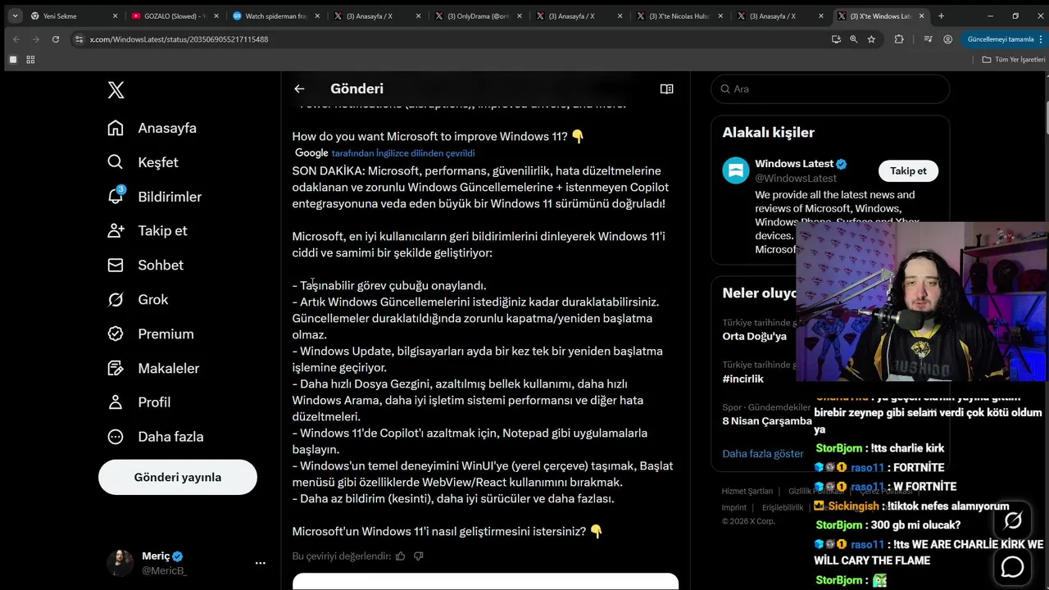Open Chrome profile icon
The image size is (1049, 590).
click(947, 39)
